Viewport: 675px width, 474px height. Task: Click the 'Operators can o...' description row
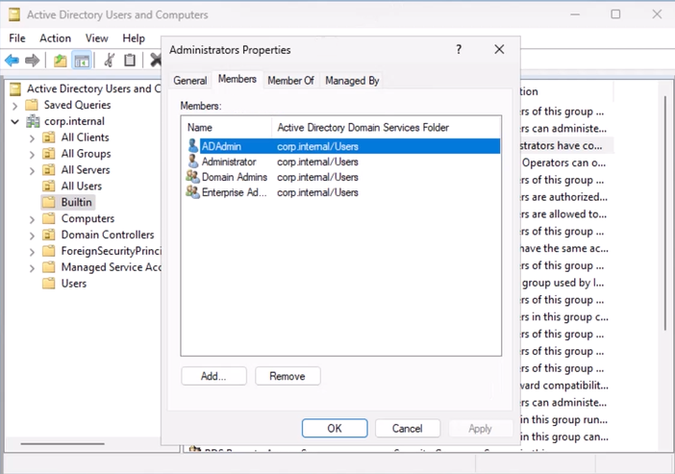(563, 162)
